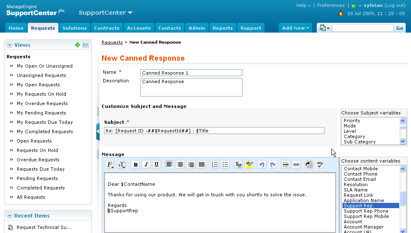Open the Reports tab

point(223,28)
